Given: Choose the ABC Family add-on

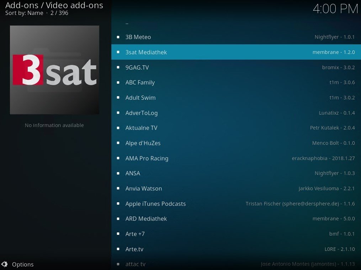Looking at the screenshot, I should pos(236,82).
